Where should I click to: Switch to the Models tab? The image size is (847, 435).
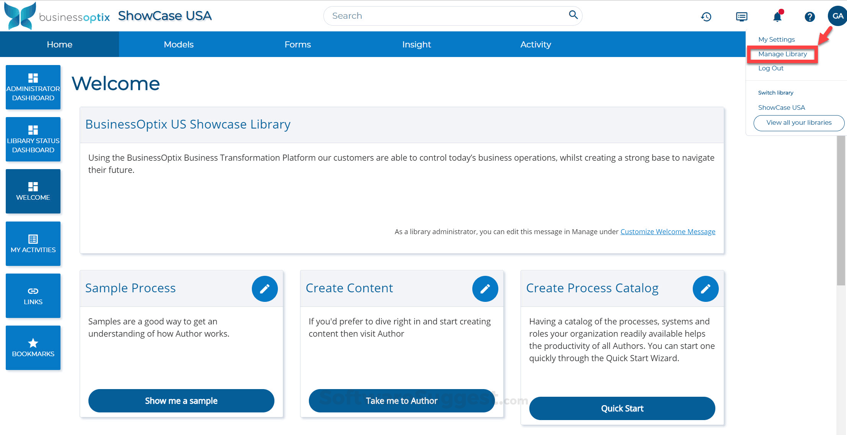[179, 44]
